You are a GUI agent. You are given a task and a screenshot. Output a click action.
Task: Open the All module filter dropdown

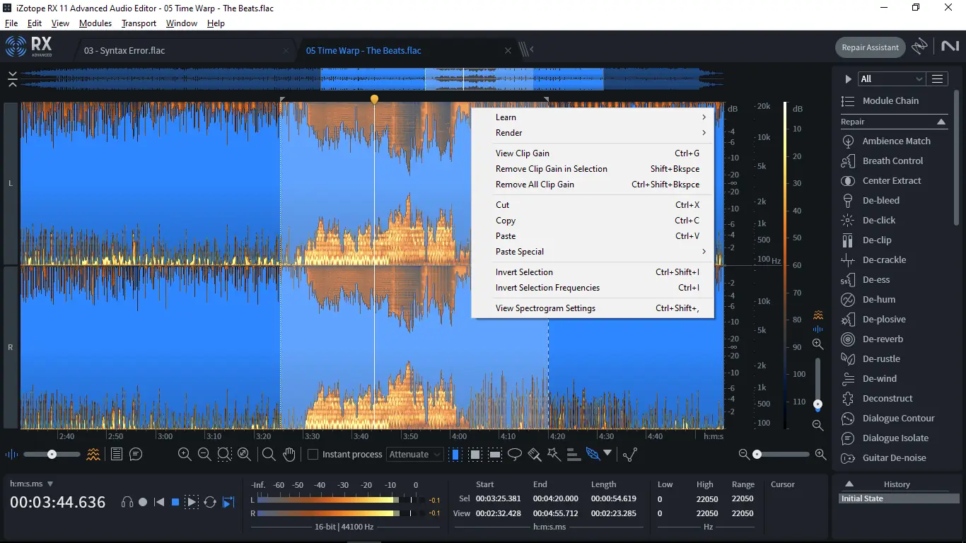(891, 79)
